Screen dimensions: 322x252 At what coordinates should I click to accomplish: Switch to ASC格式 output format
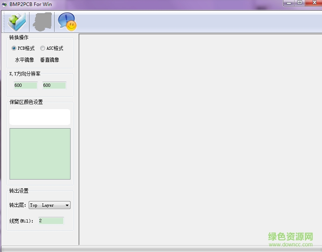43,48
